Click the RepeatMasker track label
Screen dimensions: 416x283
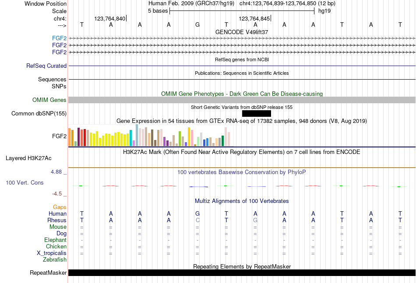click(x=48, y=273)
